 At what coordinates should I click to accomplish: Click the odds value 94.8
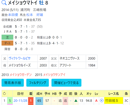coord(89,101)
